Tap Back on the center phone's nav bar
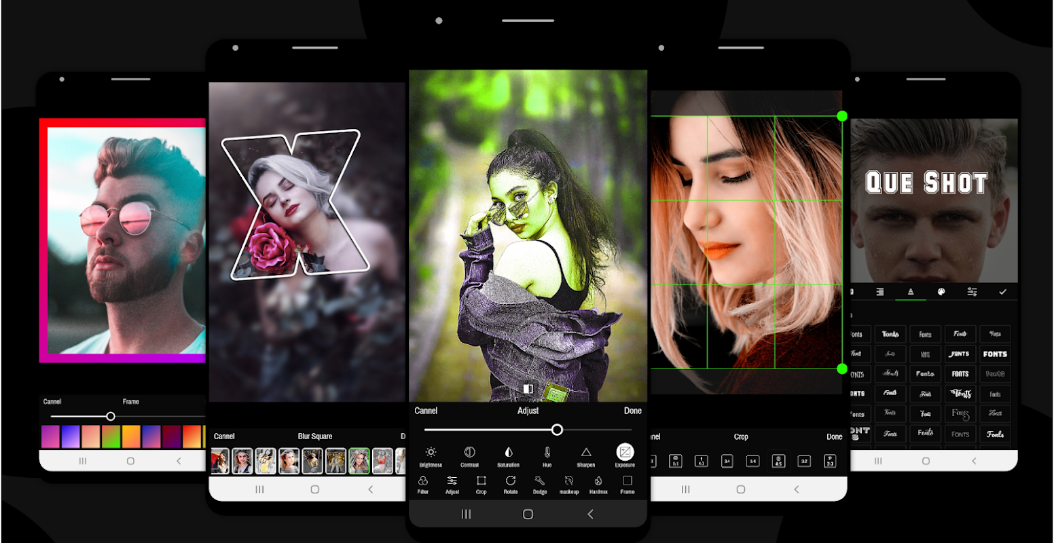Viewport: 1054px width, 543px height. tap(590, 514)
